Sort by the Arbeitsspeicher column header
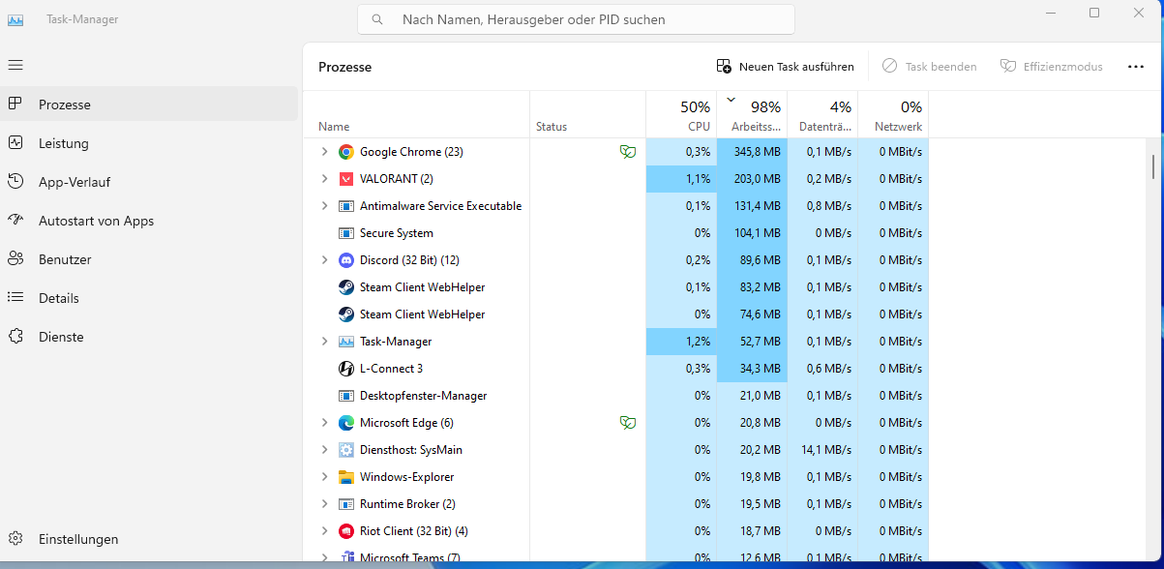The height and width of the screenshot is (569, 1164). pyautogui.click(x=752, y=115)
